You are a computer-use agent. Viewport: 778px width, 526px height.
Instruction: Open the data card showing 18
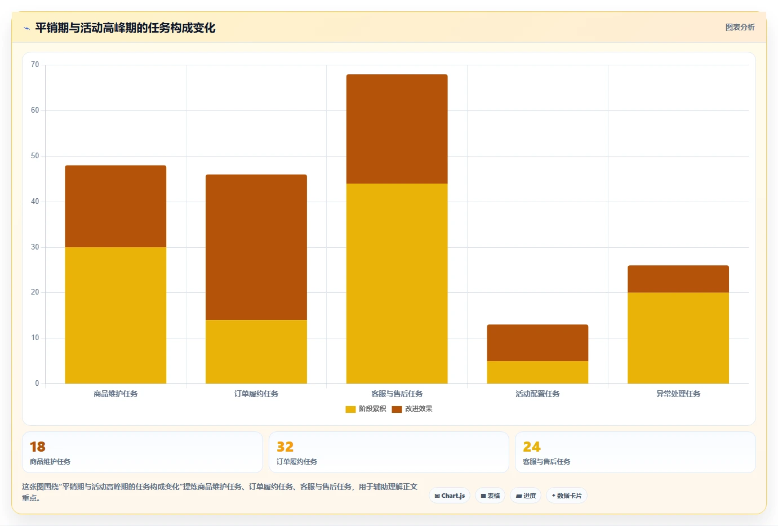point(143,452)
